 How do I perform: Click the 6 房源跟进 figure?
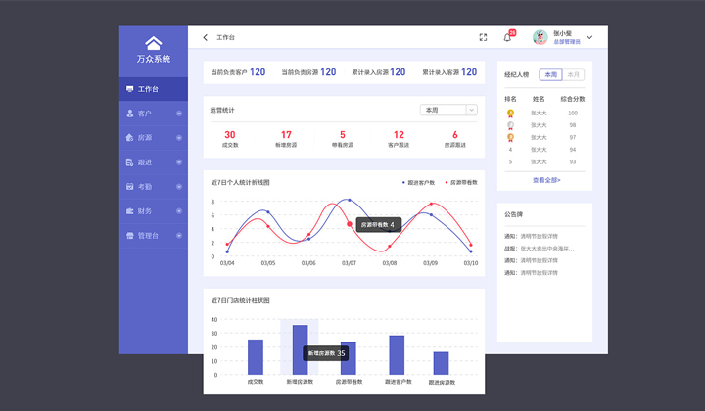(455, 139)
